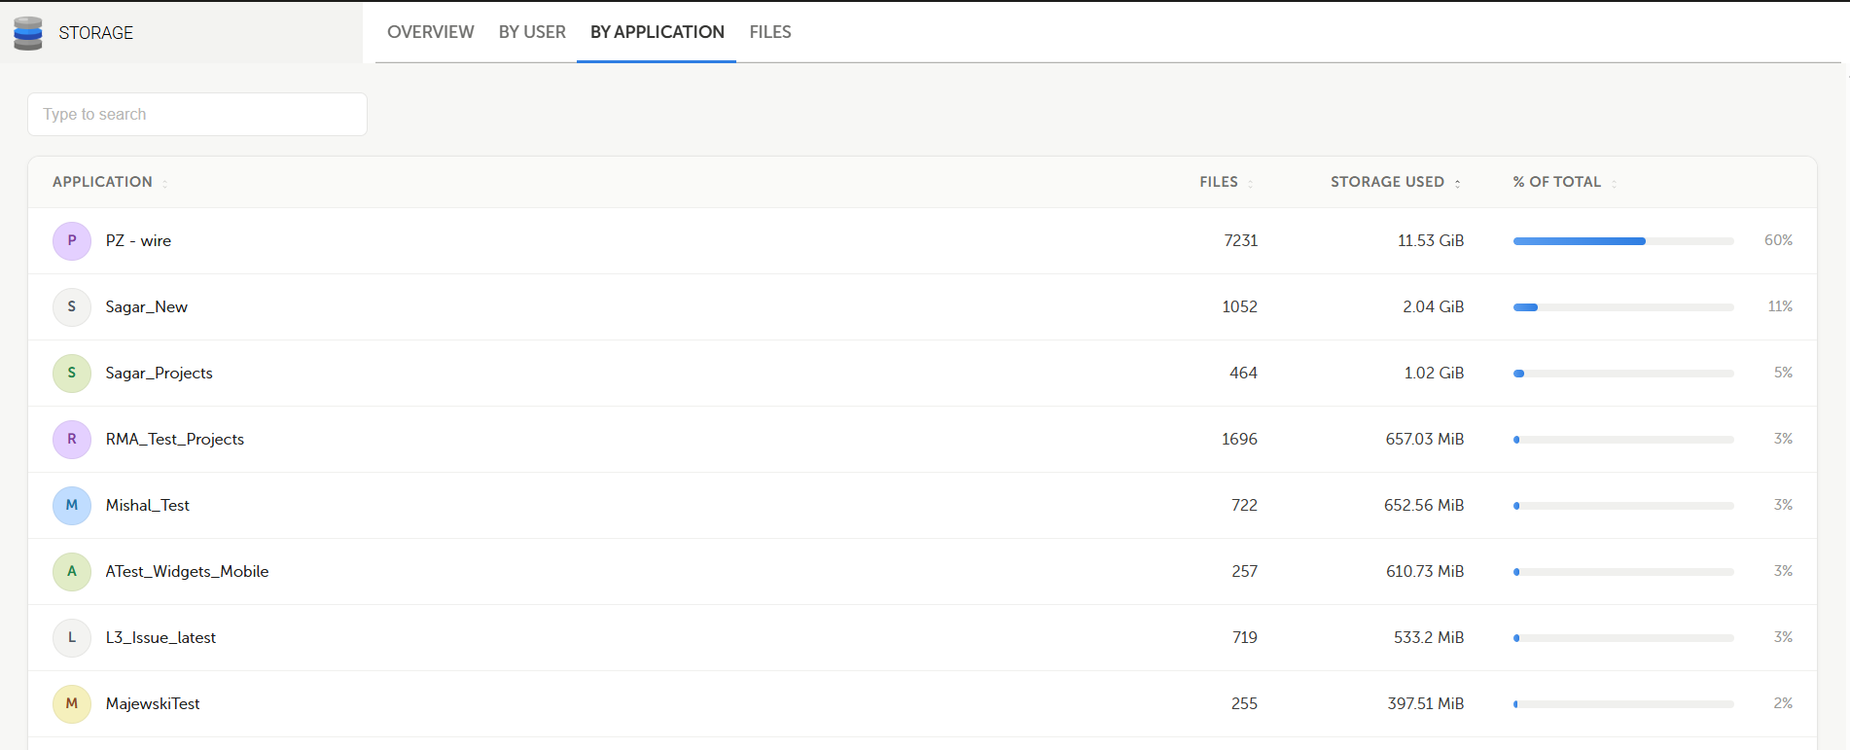
Task: Click the 610.73 MiB storage value
Action: tap(1425, 572)
